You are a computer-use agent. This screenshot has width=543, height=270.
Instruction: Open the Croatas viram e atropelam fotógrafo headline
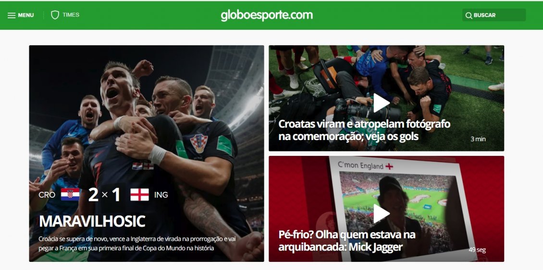point(364,130)
